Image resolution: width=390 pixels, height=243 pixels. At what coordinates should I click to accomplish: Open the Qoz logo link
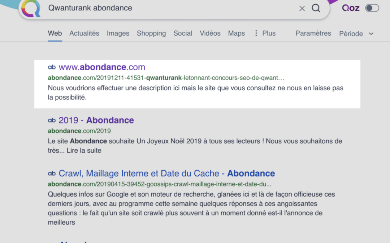(x=350, y=8)
